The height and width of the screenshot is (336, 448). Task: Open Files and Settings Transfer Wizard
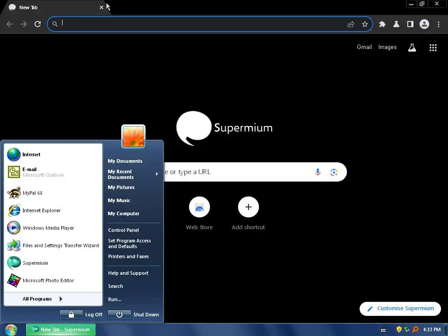tap(53, 245)
